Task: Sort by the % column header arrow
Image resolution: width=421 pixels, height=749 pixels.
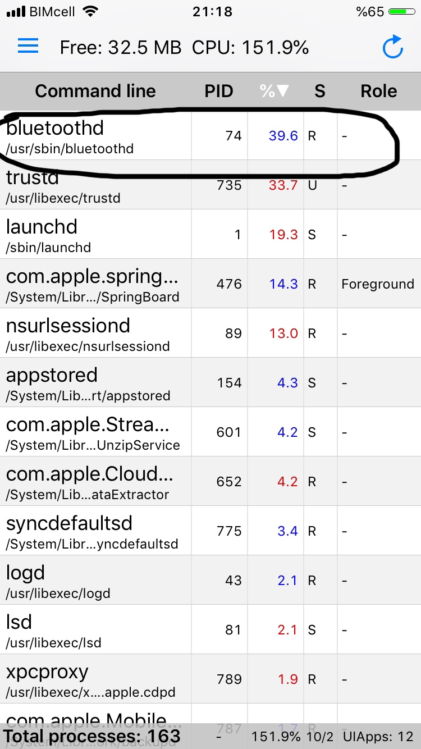Action: 275,91
